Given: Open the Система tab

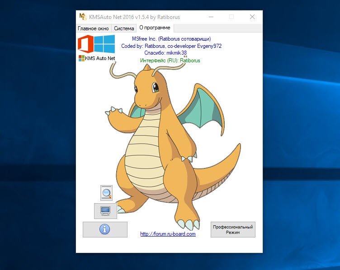Looking at the screenshot, I should (124, 28).
